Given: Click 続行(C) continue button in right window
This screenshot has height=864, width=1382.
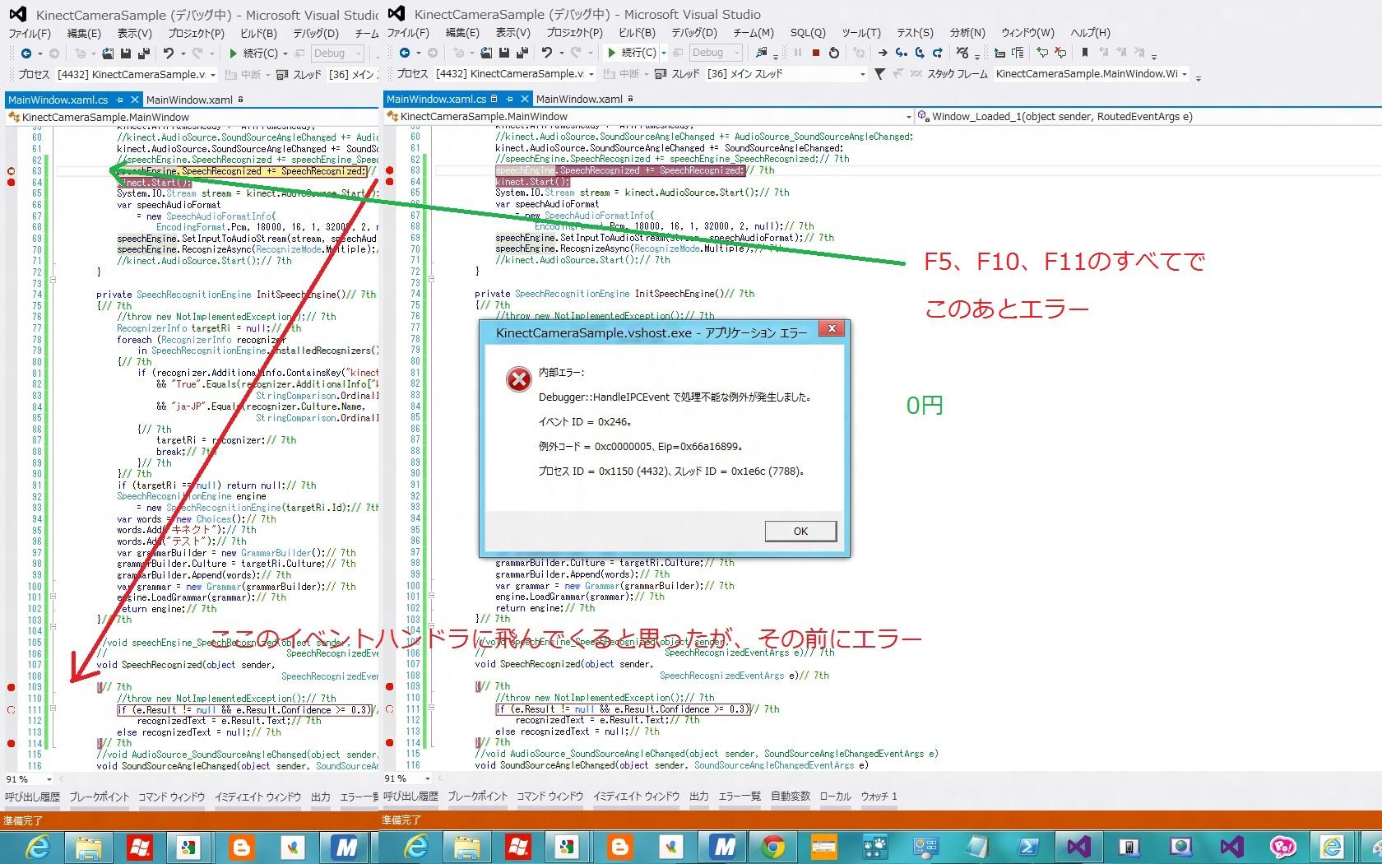Looking at the screenshot, I should 631,53.
